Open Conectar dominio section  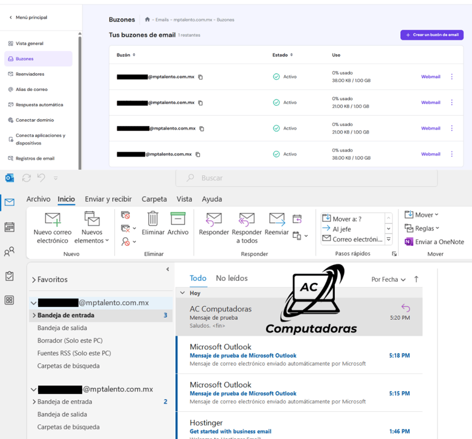point(31,120)
